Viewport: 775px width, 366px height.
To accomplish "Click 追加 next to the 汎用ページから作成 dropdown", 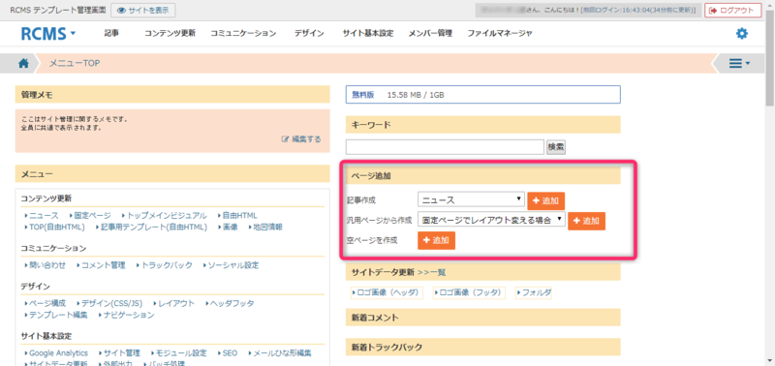I will tap(586, 221).
